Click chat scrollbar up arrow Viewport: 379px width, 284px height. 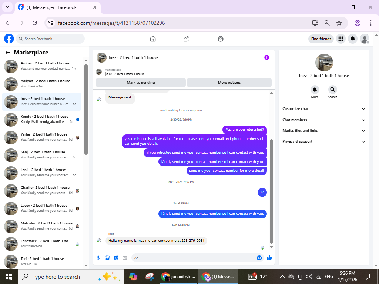[x=271, y=93]
